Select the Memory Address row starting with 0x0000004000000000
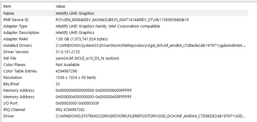The image size is (257, 122). coord(125,97)
